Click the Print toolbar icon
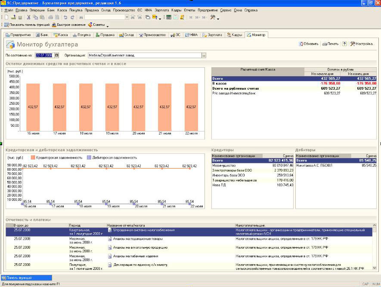This screenshot has width=381, height=287. 50,17
